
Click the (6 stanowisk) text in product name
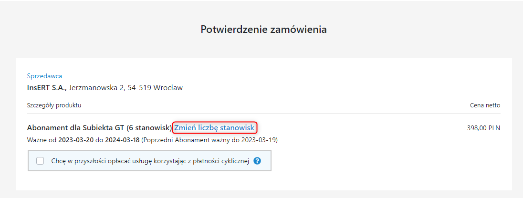coord(149,128)
